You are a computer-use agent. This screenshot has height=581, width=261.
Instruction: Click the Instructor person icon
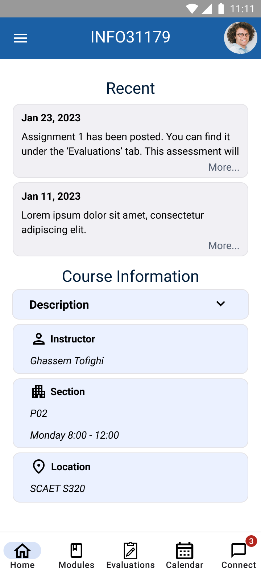click(x=39, y=339)
